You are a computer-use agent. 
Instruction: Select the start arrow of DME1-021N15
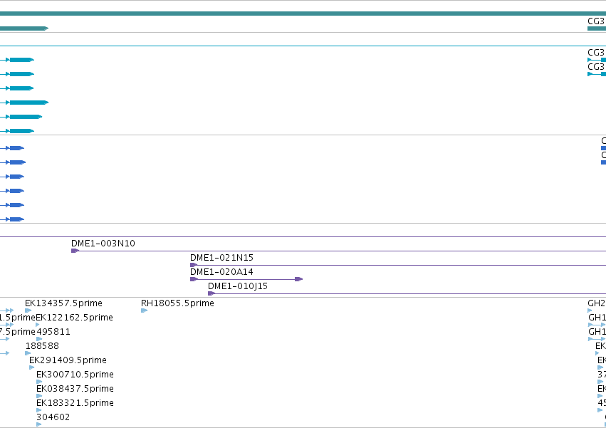click(194, 265)
